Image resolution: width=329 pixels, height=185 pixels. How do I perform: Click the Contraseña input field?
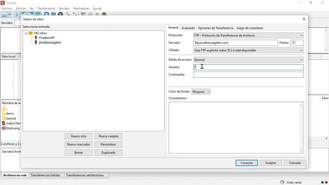click(x=248, y=75)
